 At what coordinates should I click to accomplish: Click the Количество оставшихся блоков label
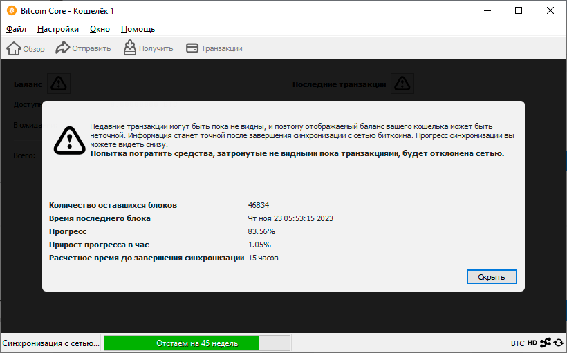pos(113,205)
